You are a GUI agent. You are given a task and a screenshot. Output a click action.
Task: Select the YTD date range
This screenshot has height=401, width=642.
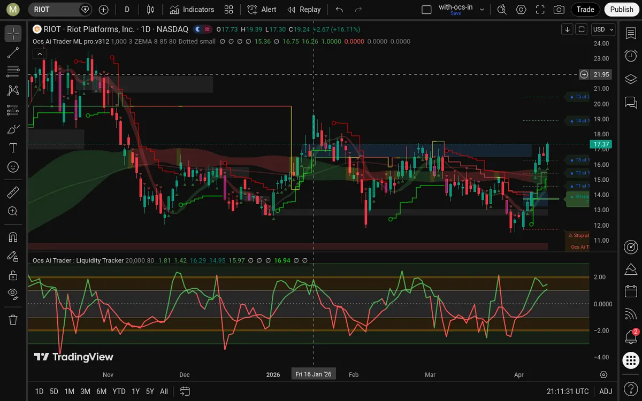tap(119, 391)
